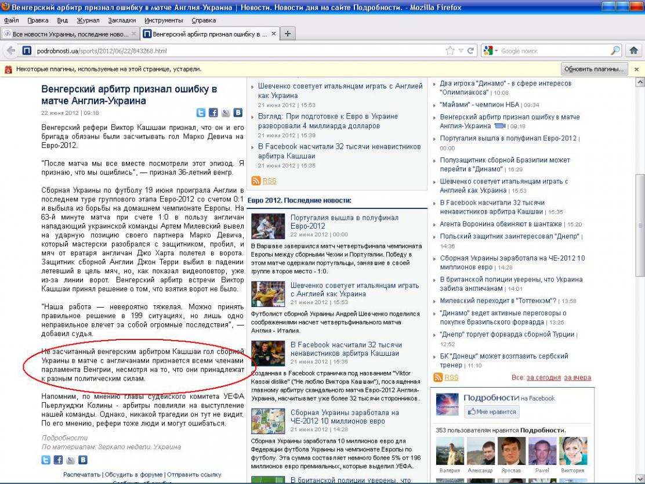The width and height of the screenshot is (645, 484).
Task: Click the page vertical scrollbar thumb
Action: pos(640,226)
